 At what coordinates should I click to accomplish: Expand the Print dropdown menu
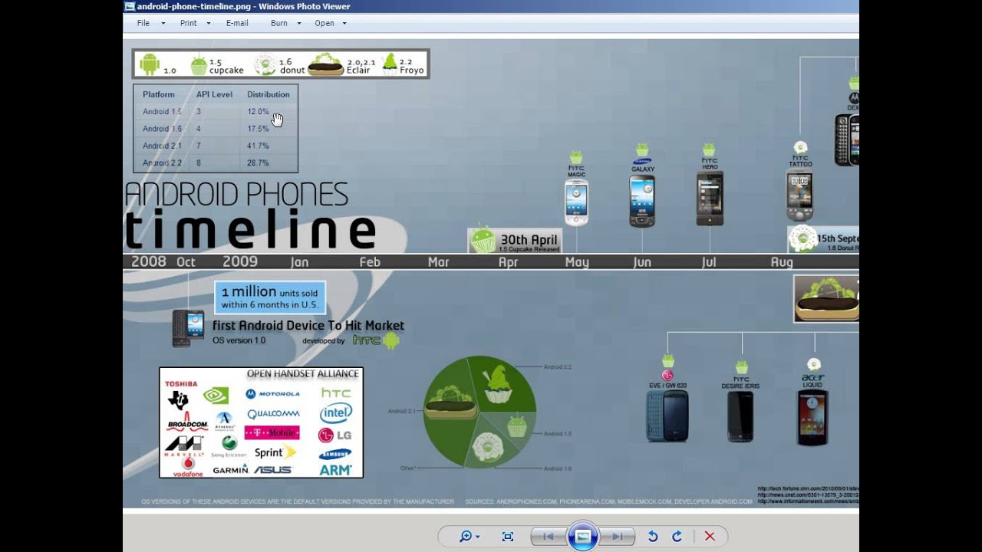pyautogui.click(x=195, y=23)
